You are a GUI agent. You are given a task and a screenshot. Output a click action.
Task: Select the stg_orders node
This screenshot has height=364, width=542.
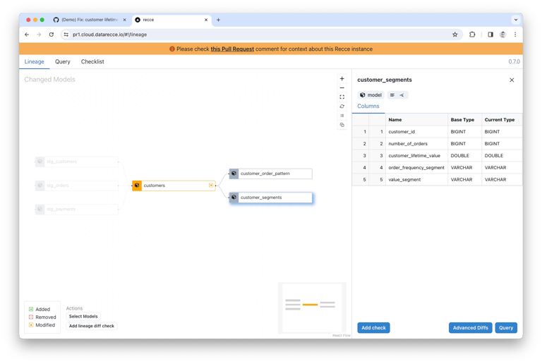(x=77, y=186)
